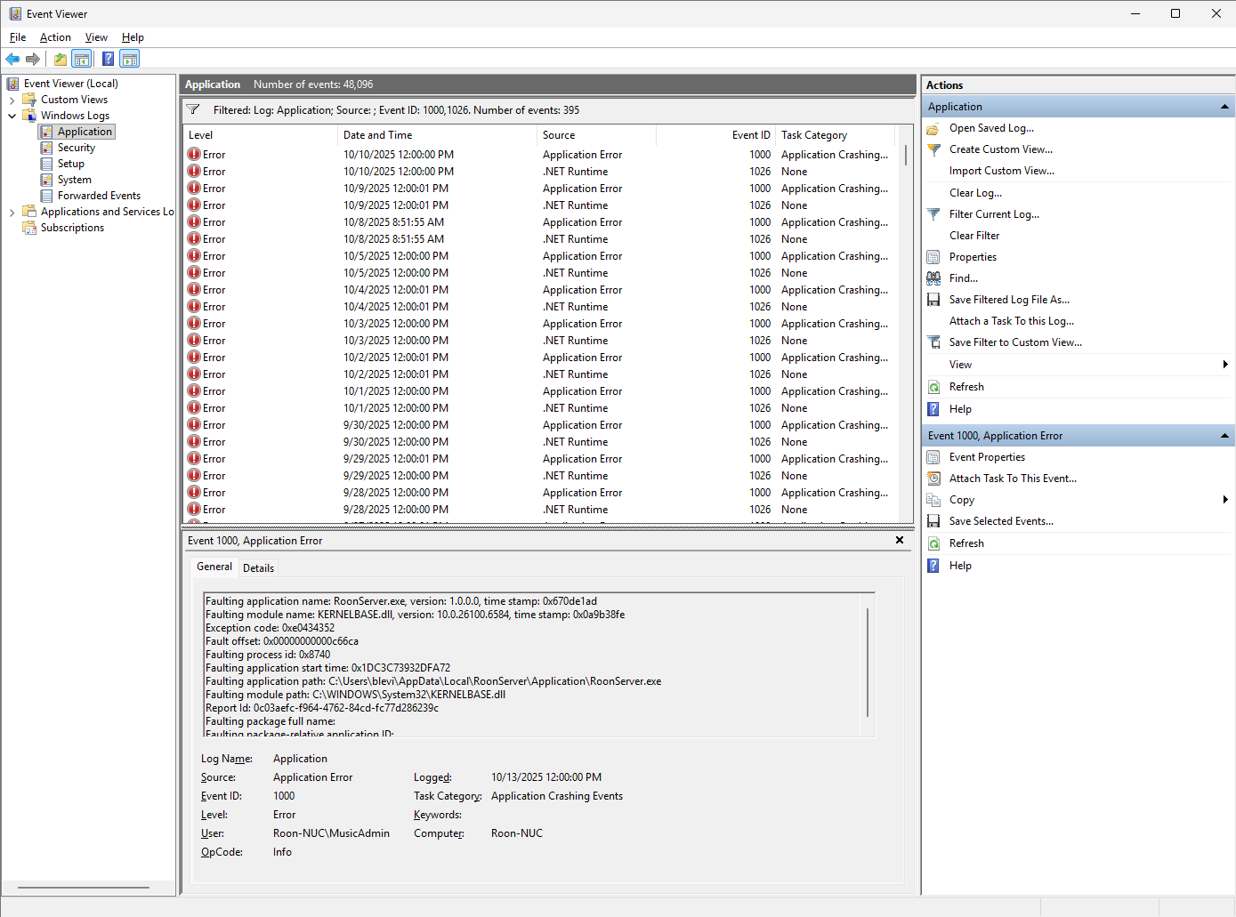Click the event description vertical scrollbar
Screen dimensions: 1236x917
click(868, 663)
